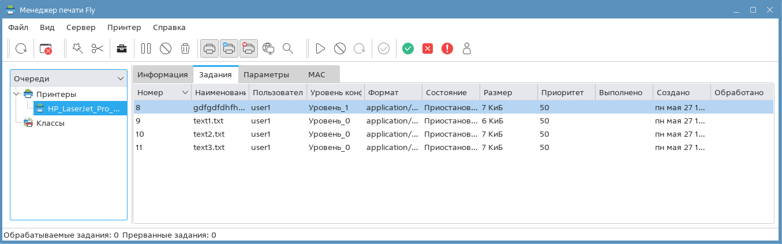Click the refresh circular arrow icon

(x=21, y=49)
